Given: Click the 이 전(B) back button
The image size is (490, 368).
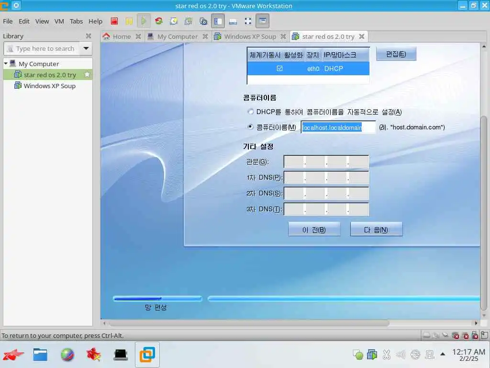Looking at the screenshot, I should click(x=314, y=230).
